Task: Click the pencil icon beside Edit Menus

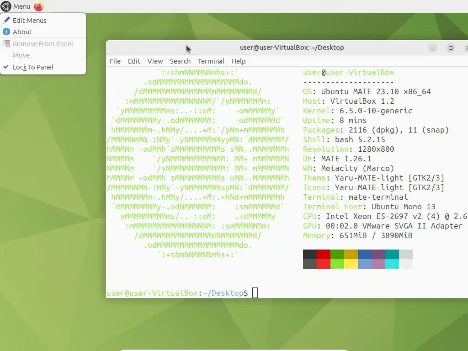Action: (x=6, y=20)
